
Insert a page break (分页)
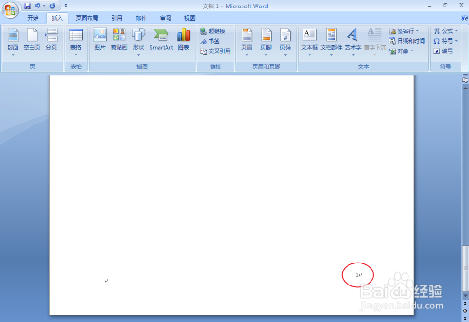[x=51, y=39]
